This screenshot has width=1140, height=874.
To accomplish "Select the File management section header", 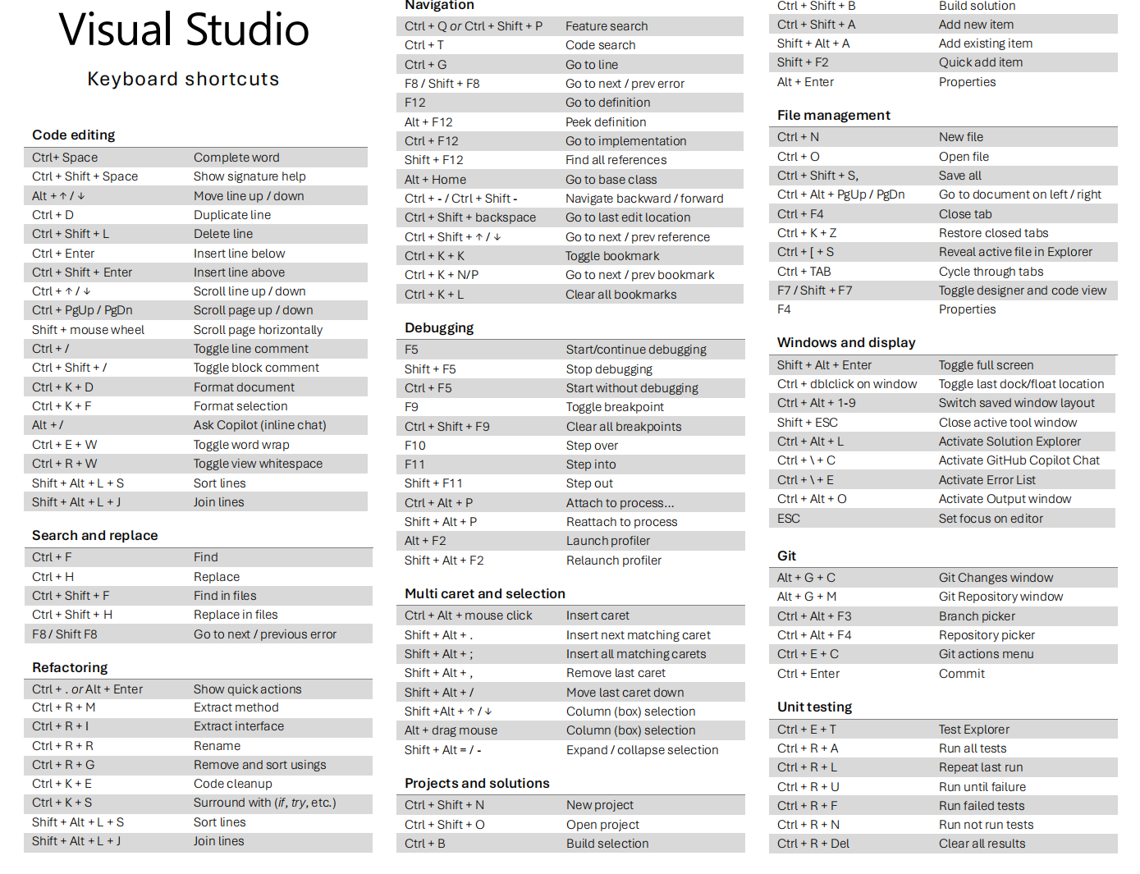I will pyautogui.click(x=832, y=115).
